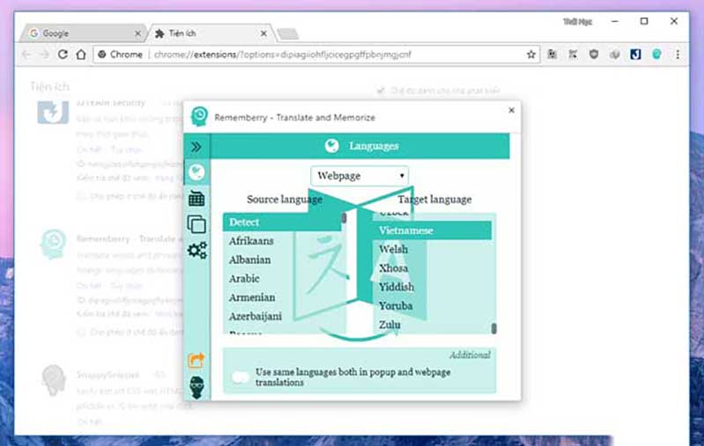Toggle Use same languages in popup and webpage
This screenshot has height=446, width=704.
(241, 377)
